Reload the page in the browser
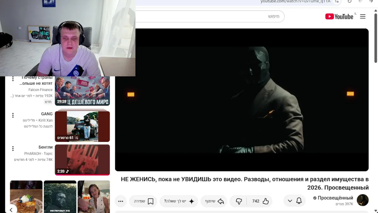The width and height of the screenshot is (378, 213). [349, 1]
